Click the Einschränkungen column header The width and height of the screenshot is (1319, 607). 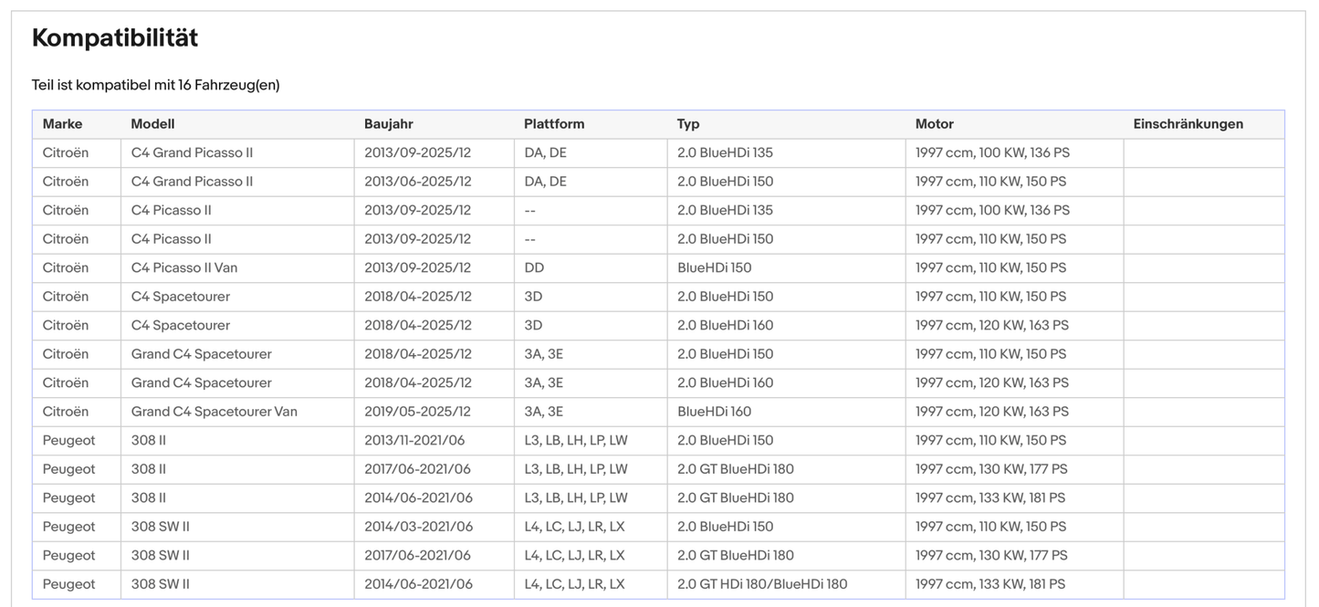[x=1188, y=124]
